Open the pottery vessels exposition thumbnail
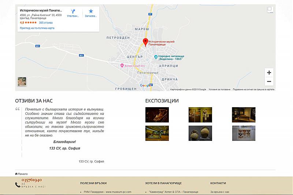The height and width of the screenshot is (195, 293). pyautogui.click(x=200, y=133)
